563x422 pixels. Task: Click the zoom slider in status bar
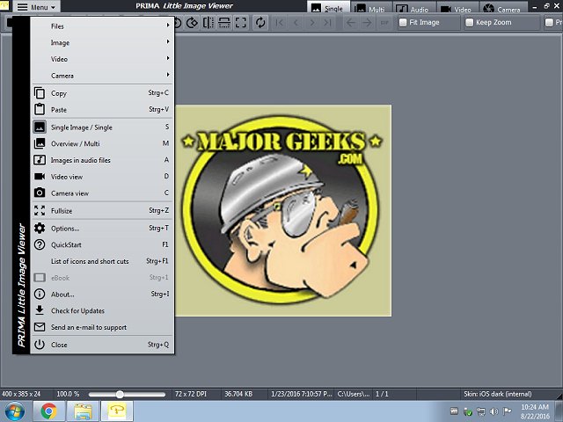point(118,394)
